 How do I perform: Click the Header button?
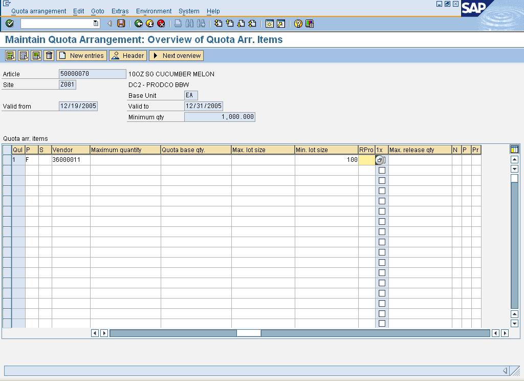[x=127, y=55]
